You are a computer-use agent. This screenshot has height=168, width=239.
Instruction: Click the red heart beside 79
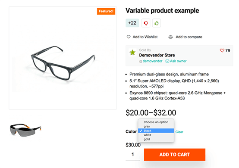coord(222,50)
